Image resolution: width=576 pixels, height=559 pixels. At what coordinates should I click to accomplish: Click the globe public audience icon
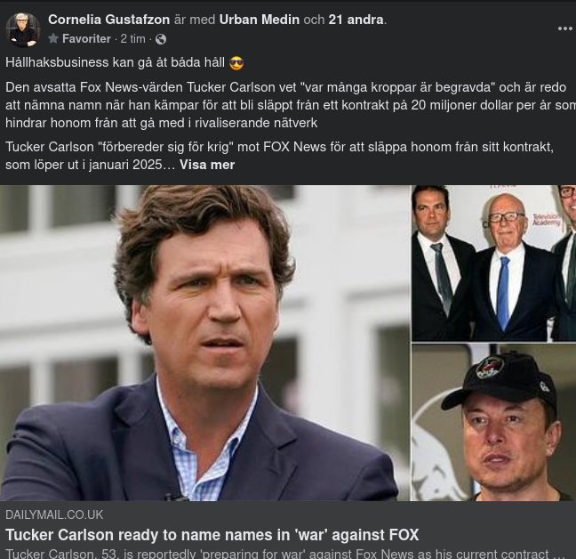pyautogui.click(x=161, y=39)
